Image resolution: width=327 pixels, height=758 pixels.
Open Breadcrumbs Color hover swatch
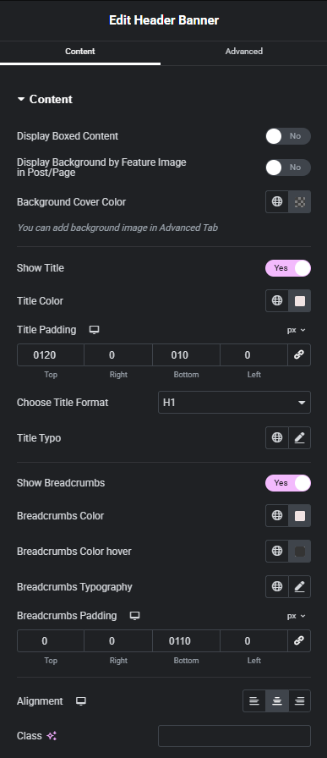(x=299, y=551)
